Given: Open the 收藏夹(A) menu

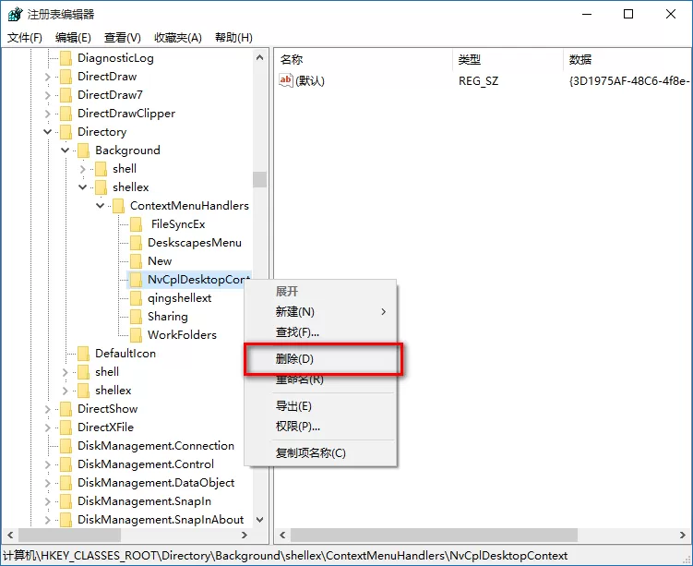Looking at the screenshot, I should point(178,38).
